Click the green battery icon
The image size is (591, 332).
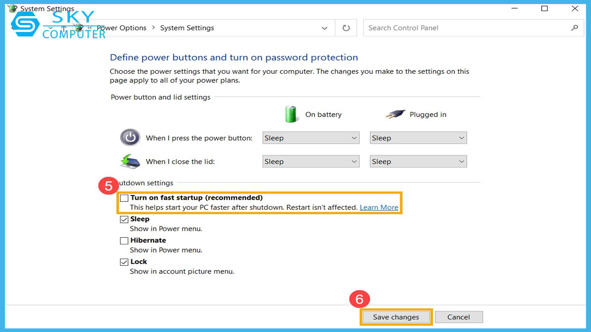pos(291,114)
